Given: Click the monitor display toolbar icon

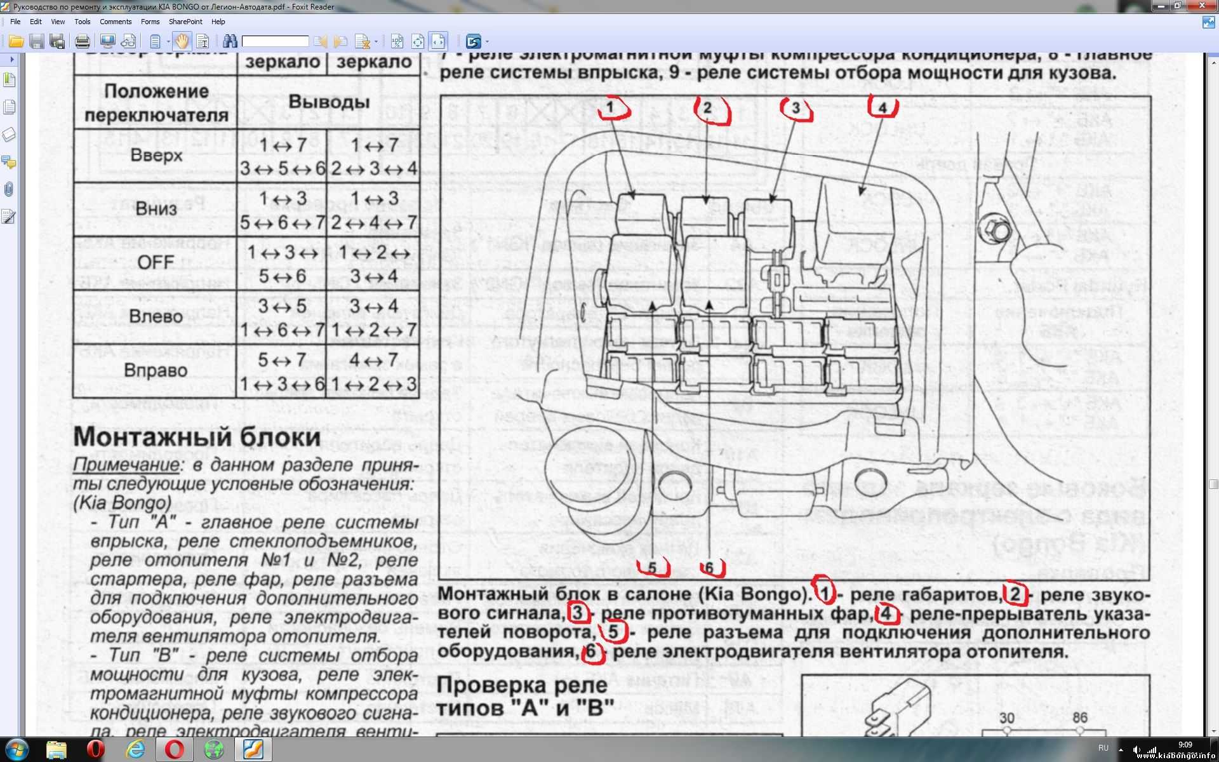Looking at the screenshot, I should tap(108, 42).
